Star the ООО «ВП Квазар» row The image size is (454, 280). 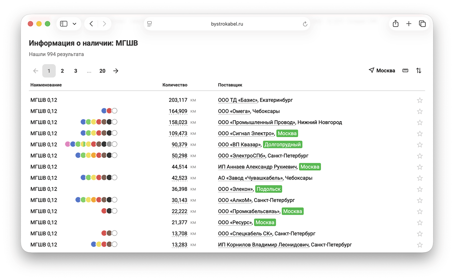tap(420, 145)
